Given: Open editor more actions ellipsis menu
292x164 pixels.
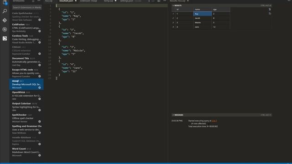Looking at the screenshot, I should click(165, 1).
